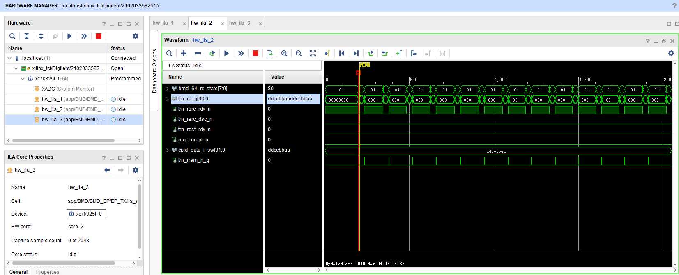Click ILA Core Properties vertical scrollbar

(x=140, y=216)
